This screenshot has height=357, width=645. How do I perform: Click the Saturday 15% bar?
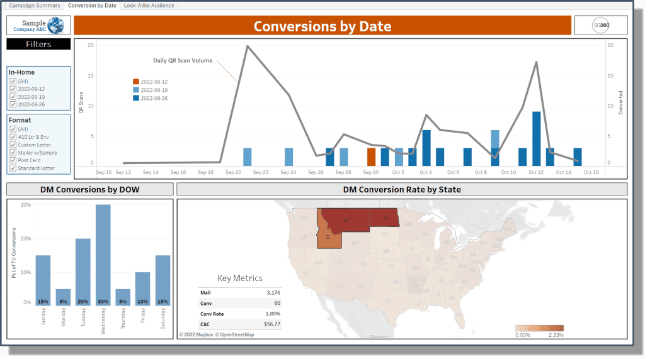coord(163,280)
